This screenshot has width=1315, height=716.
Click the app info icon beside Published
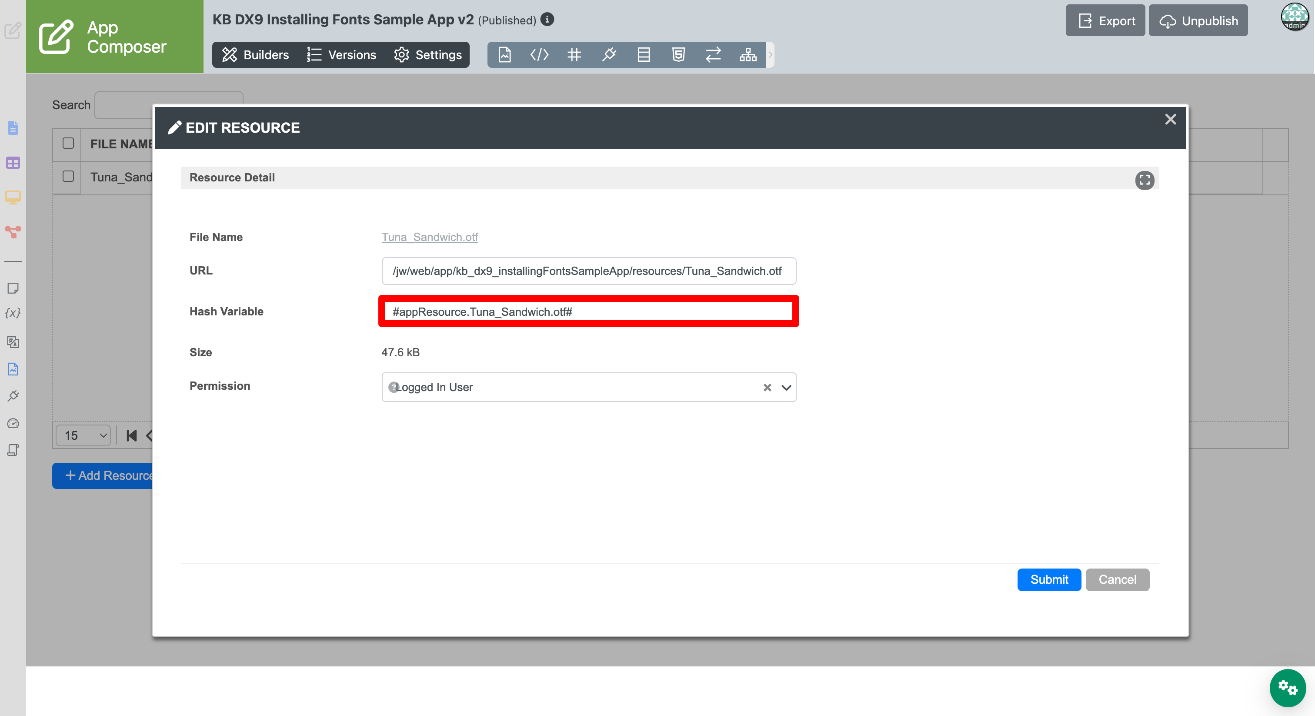click(547, 20)
